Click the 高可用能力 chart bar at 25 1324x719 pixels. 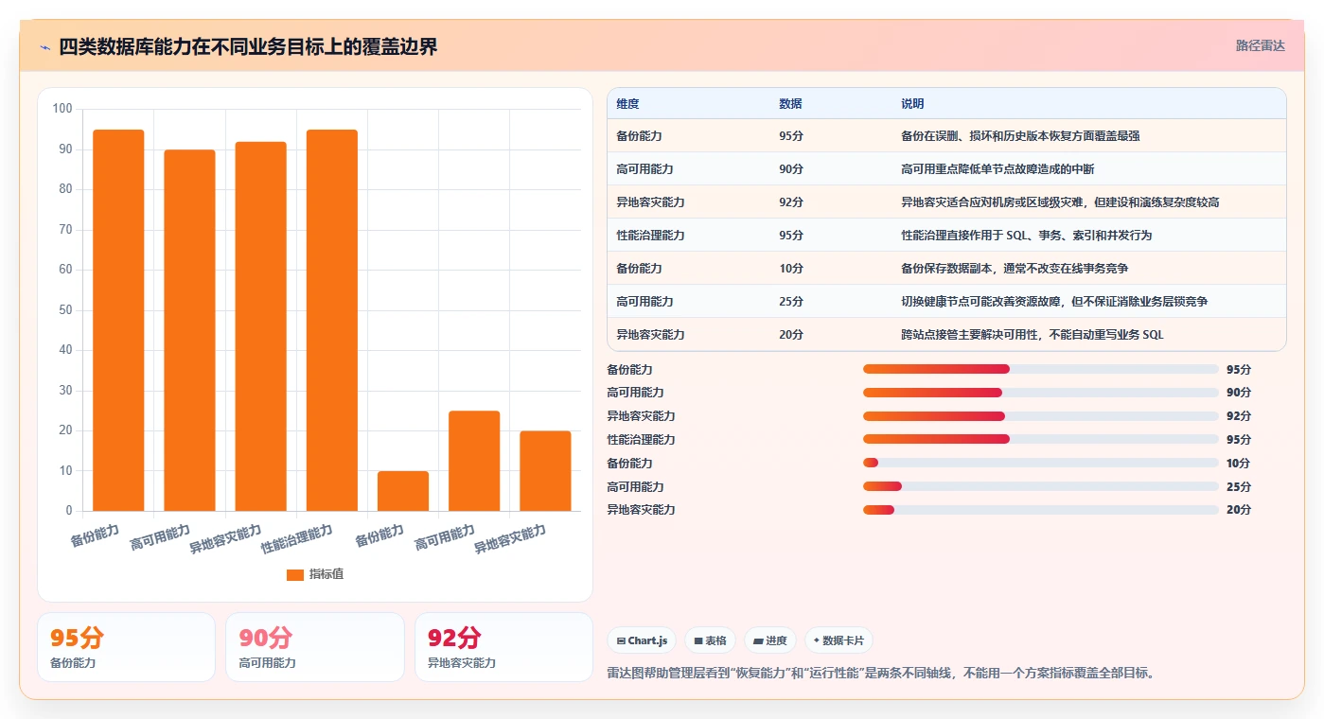pyautogui.click(x=474, y=461)
